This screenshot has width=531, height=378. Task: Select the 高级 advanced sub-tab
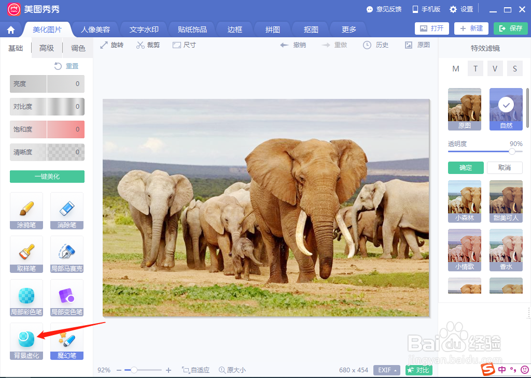(47, 48)
